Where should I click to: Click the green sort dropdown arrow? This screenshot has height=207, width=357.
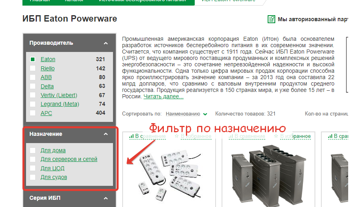tap(205, 114)
